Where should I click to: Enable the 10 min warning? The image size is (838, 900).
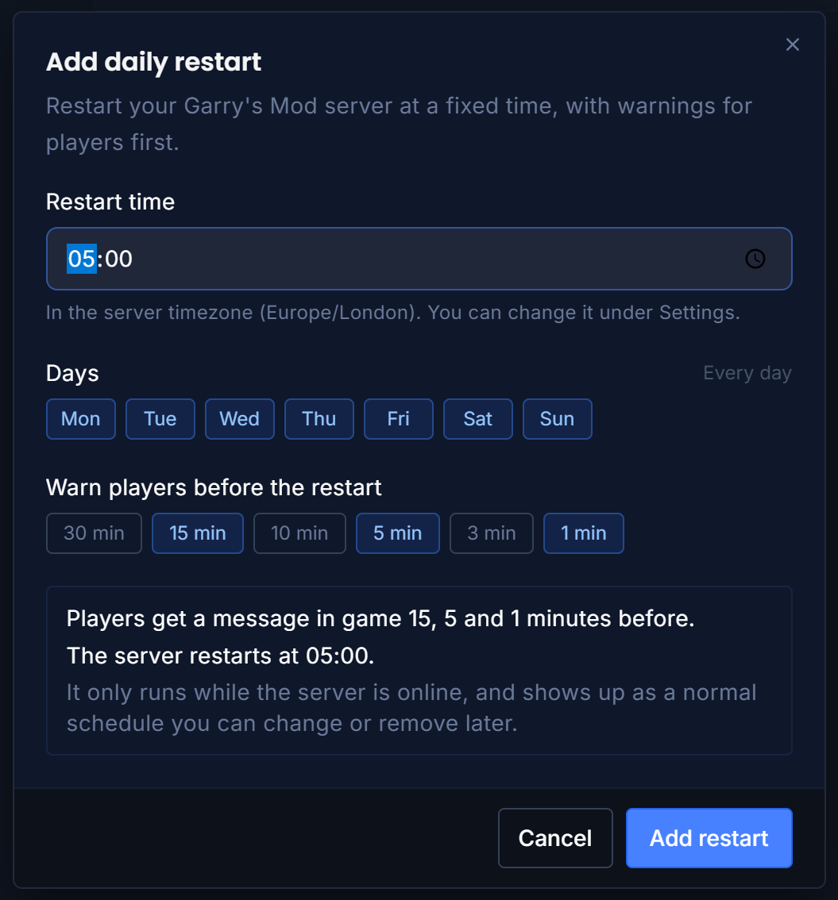point(299,533)
